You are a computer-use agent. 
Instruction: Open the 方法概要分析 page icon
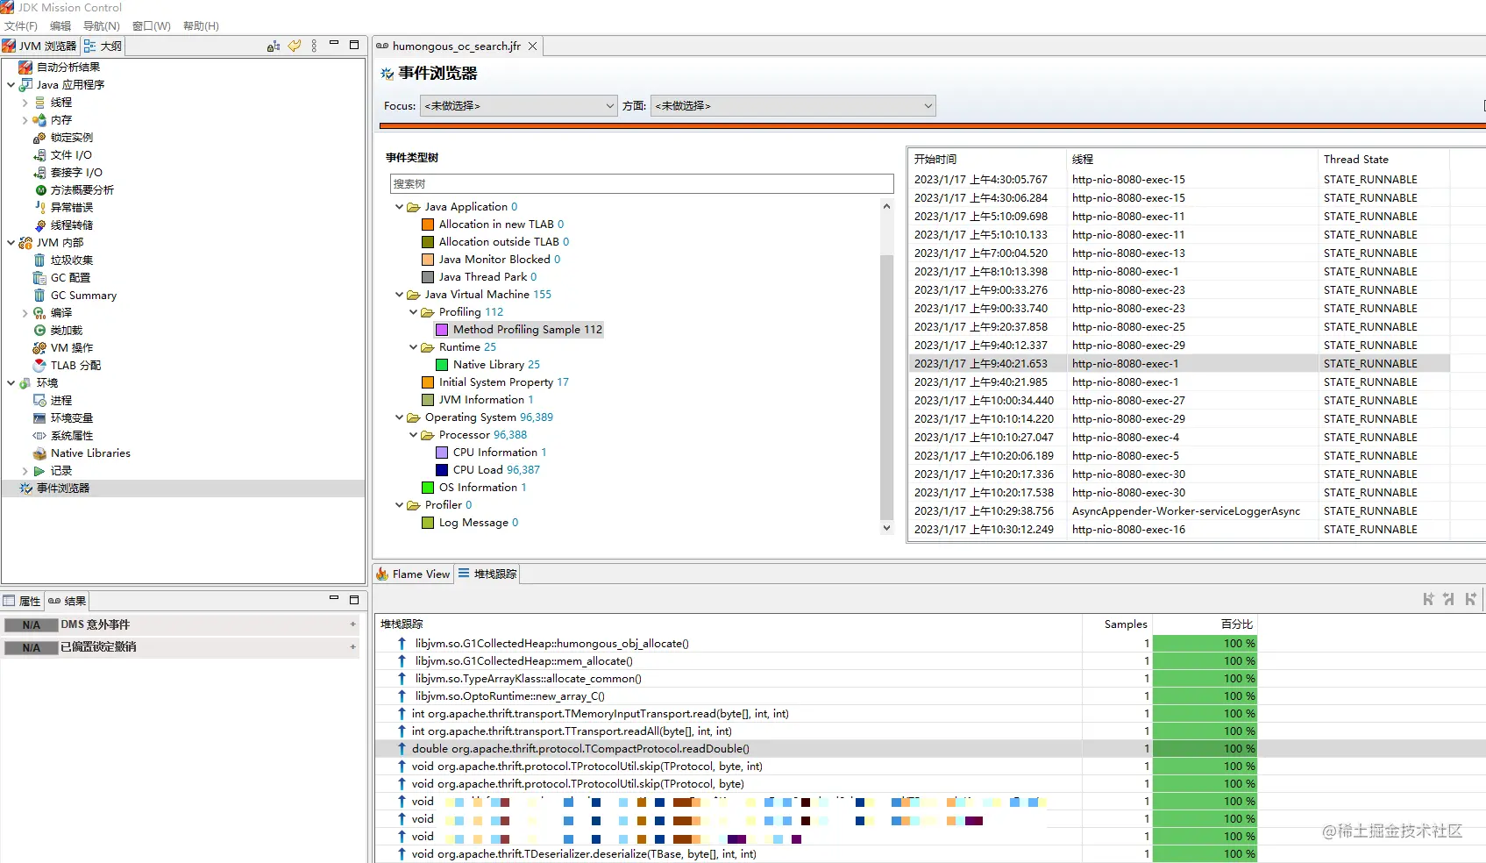tap(39, 190)
